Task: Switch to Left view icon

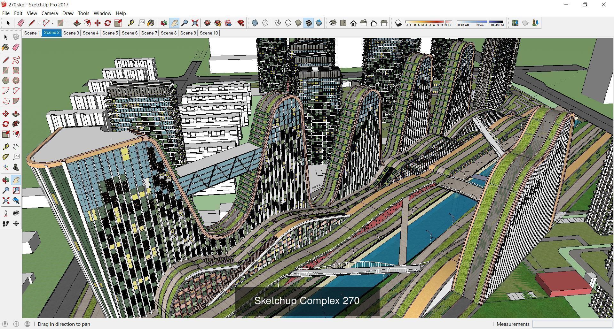Action: 384,23
